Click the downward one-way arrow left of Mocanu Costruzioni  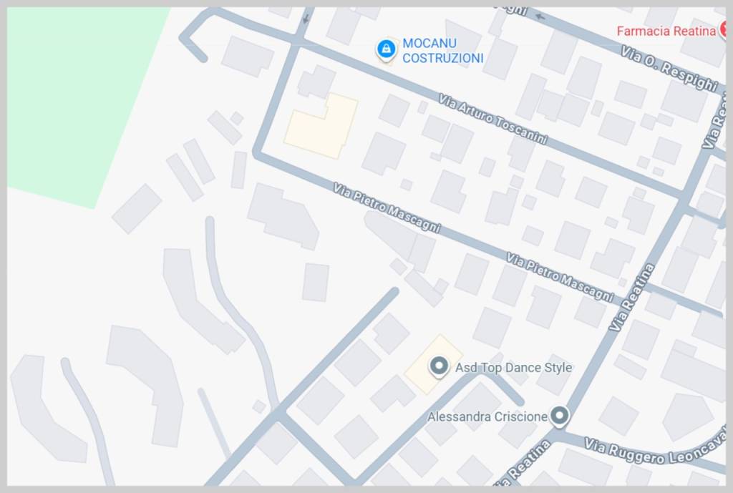306,19
